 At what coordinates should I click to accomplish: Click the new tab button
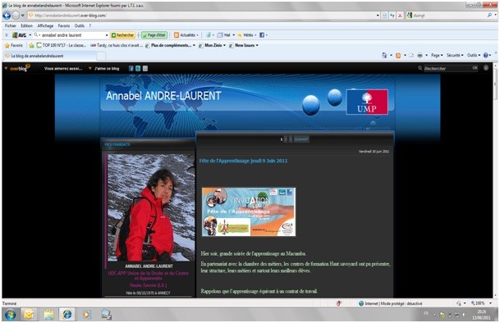tap(101, 56)
